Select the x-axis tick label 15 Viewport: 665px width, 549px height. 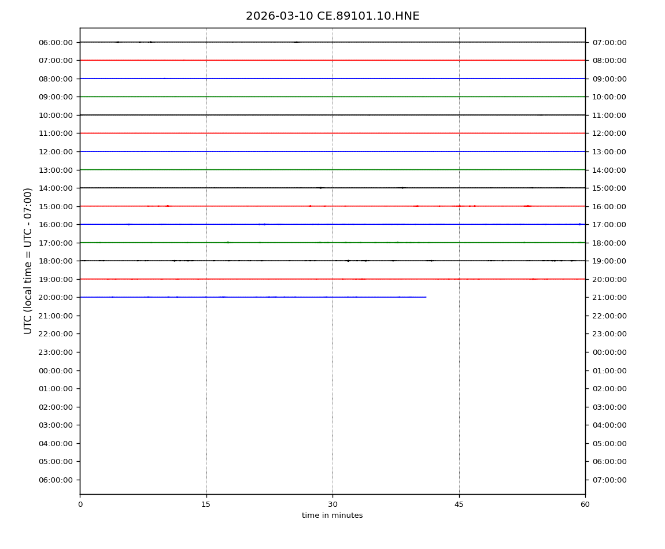click(x=206, y=505)
